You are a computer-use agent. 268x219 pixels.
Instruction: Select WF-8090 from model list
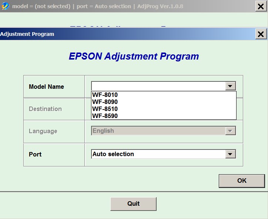(x=164, y=102)
